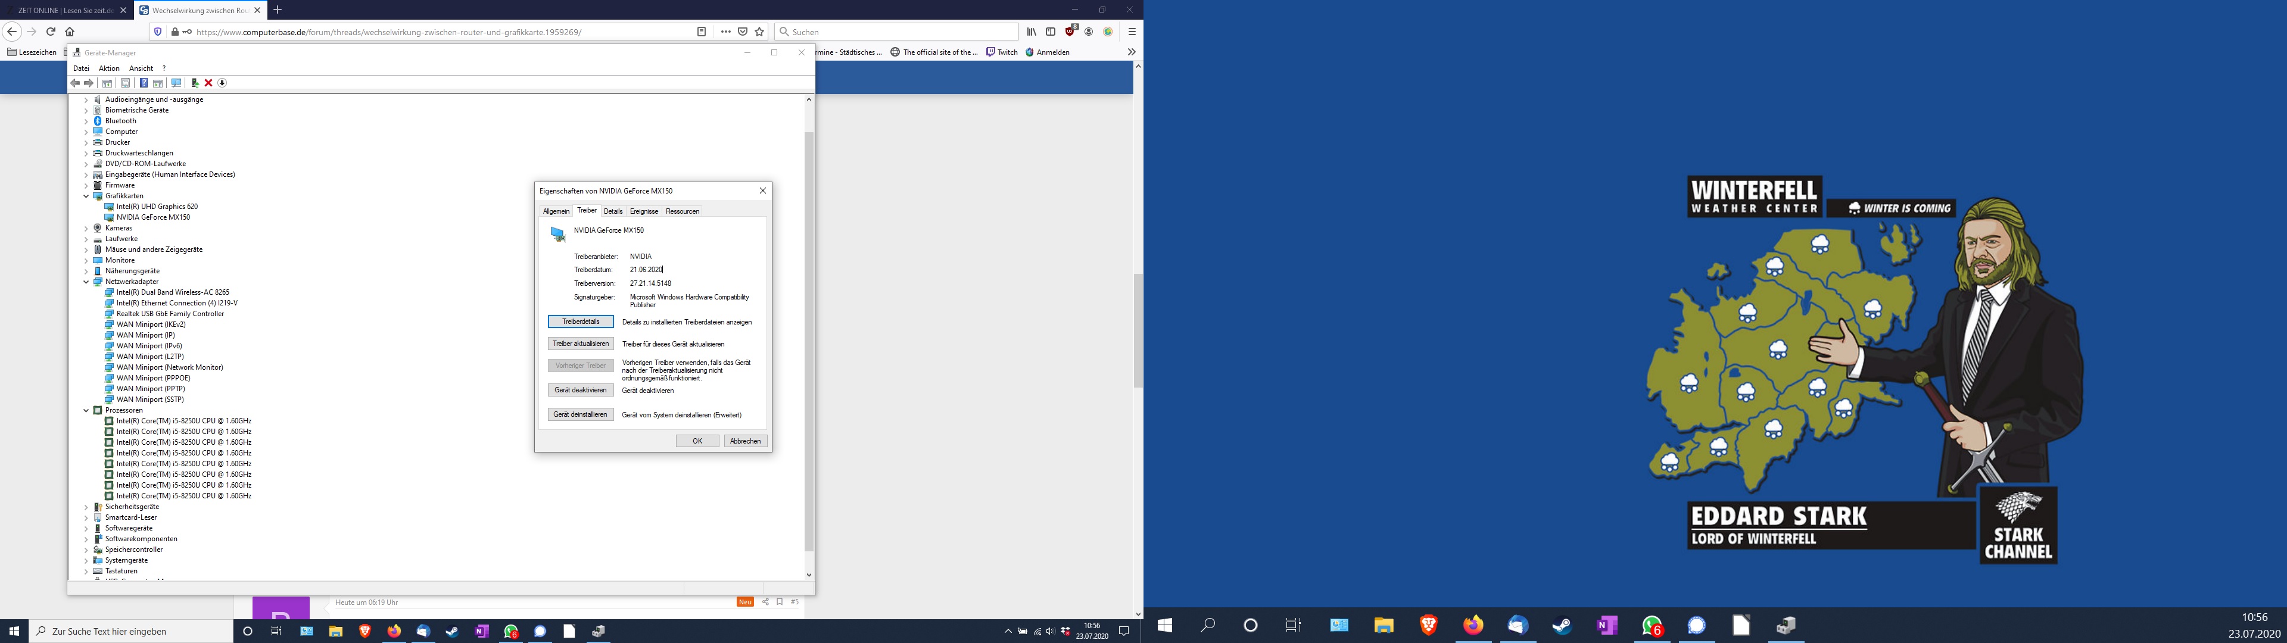This screenshot has height=643, width=2287.
Task: Click the Firefox Suchen search field
Action: pos(897,32)
